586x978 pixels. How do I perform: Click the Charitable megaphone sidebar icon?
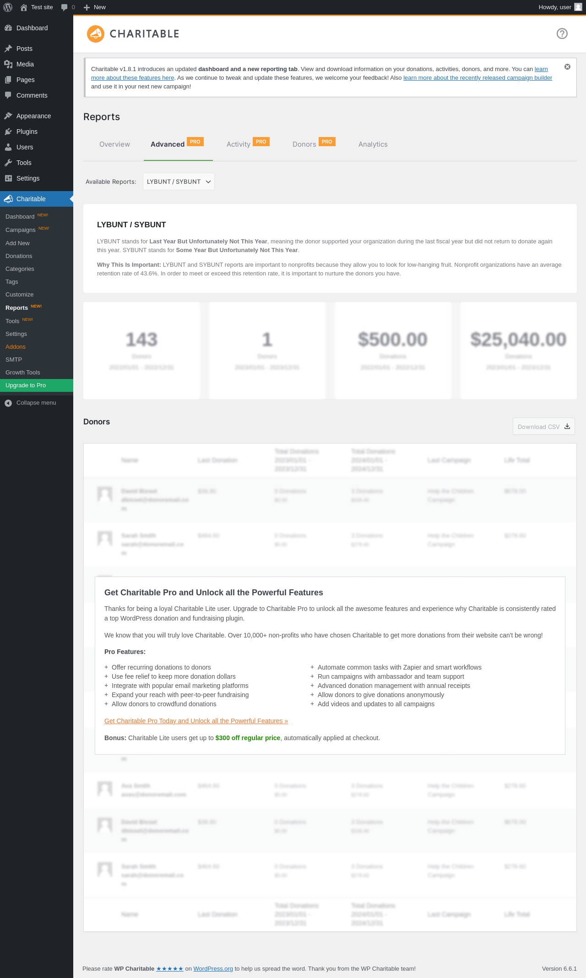pos(8,199)
